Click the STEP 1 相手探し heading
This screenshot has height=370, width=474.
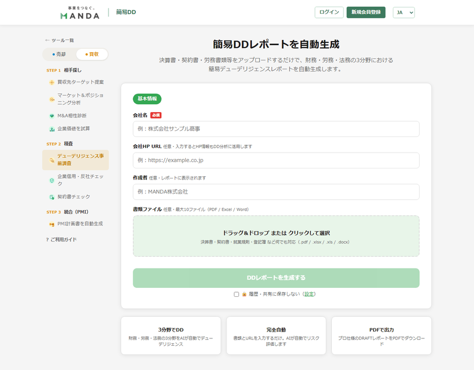[64, 71]
